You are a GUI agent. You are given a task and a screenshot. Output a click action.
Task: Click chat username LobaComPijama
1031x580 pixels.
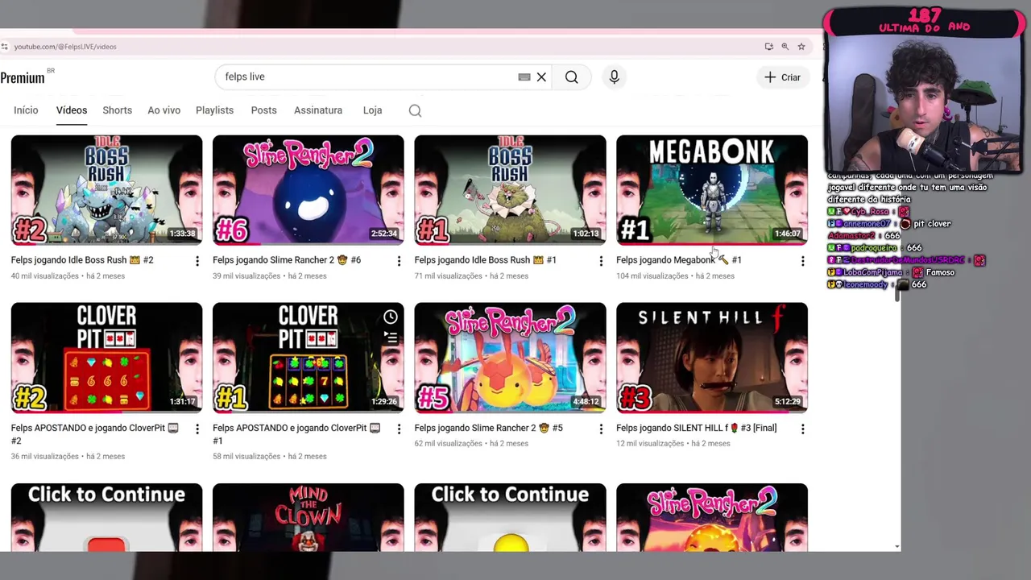pyautogui.click(x=873, y=272)
